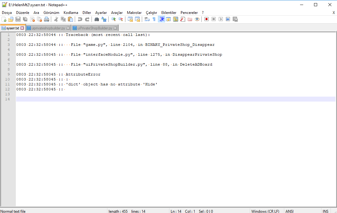
Task: Open the ? help menu
Action: pos(203,13)
